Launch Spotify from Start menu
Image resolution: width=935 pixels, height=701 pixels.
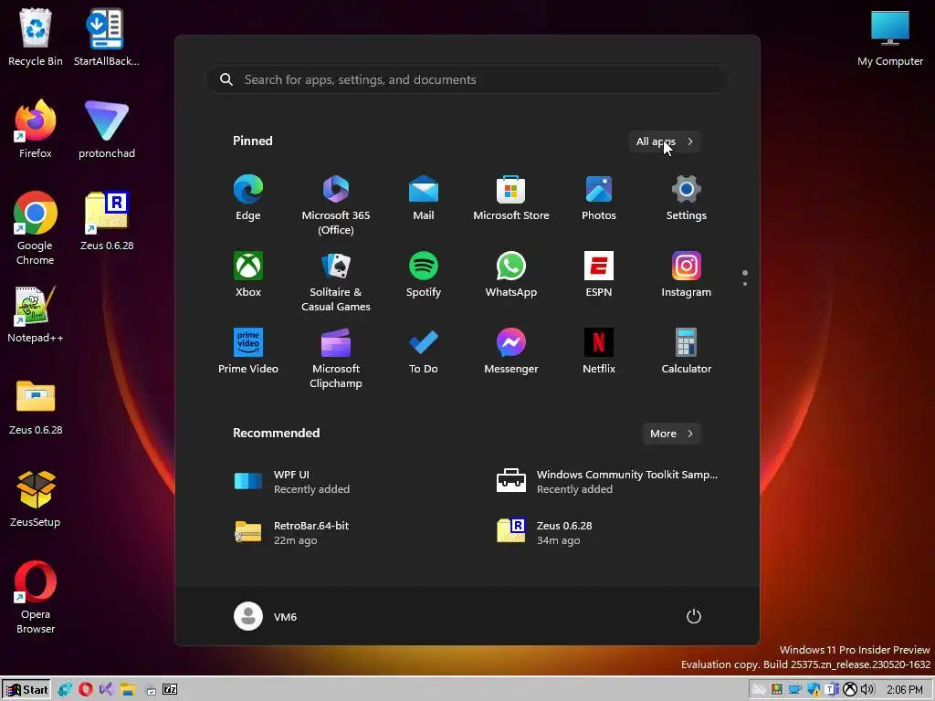[x=424, y=275]
